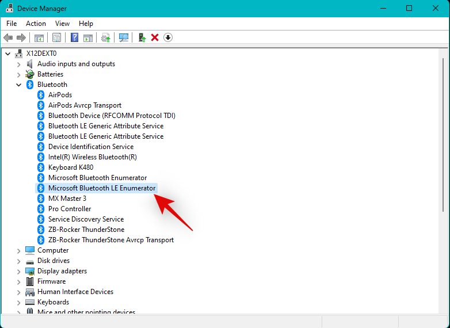Screen dimensions: 450x328
Task: Open the Action menu
Action: click(36, 24)
